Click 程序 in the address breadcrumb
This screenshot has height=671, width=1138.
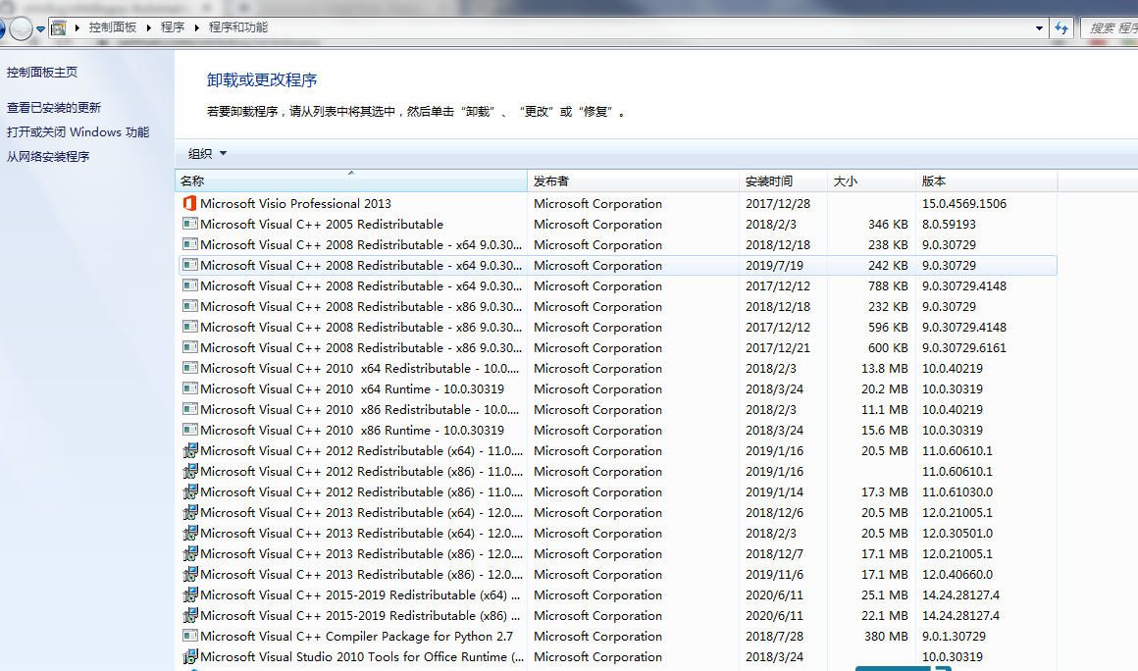(172, 27)
